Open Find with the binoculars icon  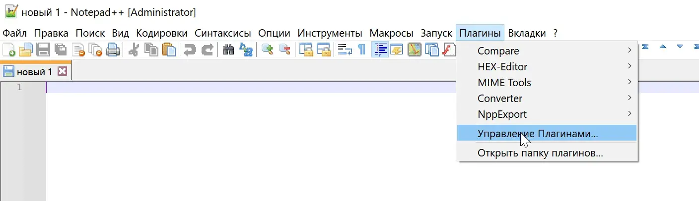click(228, 49)
